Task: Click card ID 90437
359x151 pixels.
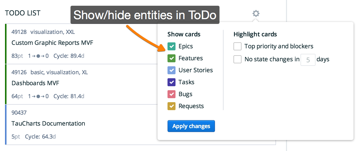Action: coord(19,113)
